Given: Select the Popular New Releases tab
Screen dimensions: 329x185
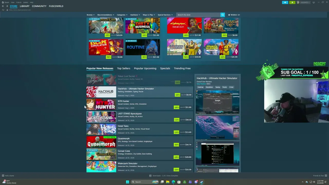Looking at the screenshot, I should point(100,68).
